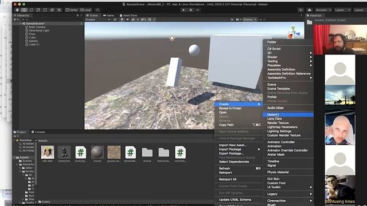Select the EnemySp... C# script asset

pos(81,152)
